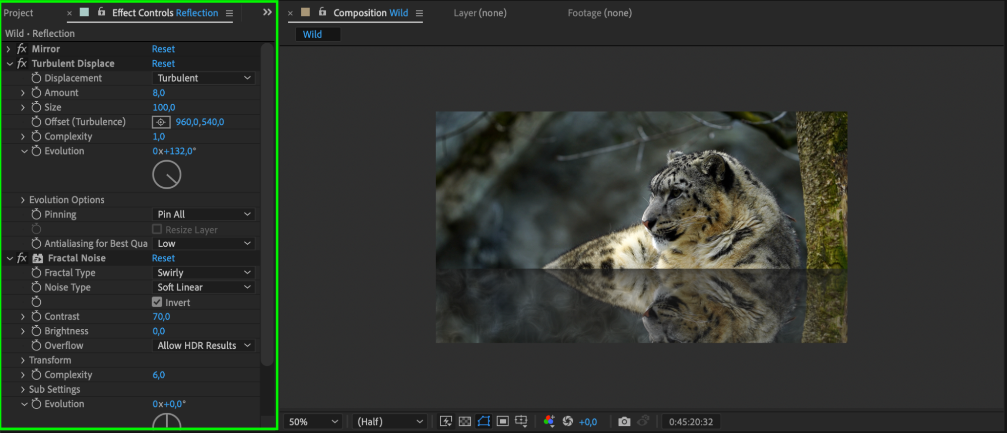Toggle the transparency grid icon
This screenshot has height=433, width=1007.
click(465, 421)
